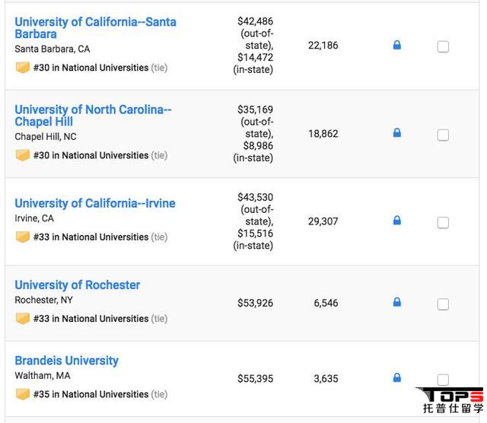Click the lock icon for University of Rochester
The height and width of the screenshot is (423, 487).
tap(397, 302)
